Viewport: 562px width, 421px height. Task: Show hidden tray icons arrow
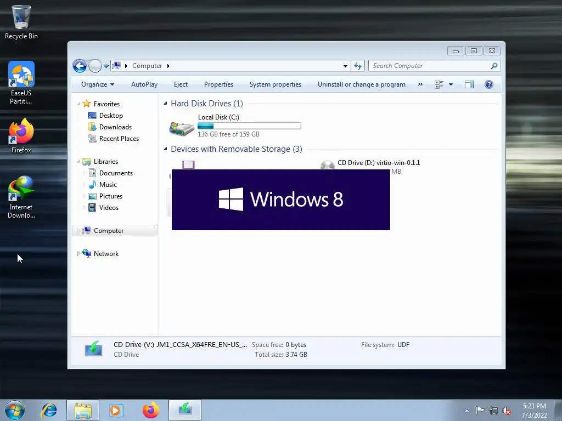pos(467,411)
